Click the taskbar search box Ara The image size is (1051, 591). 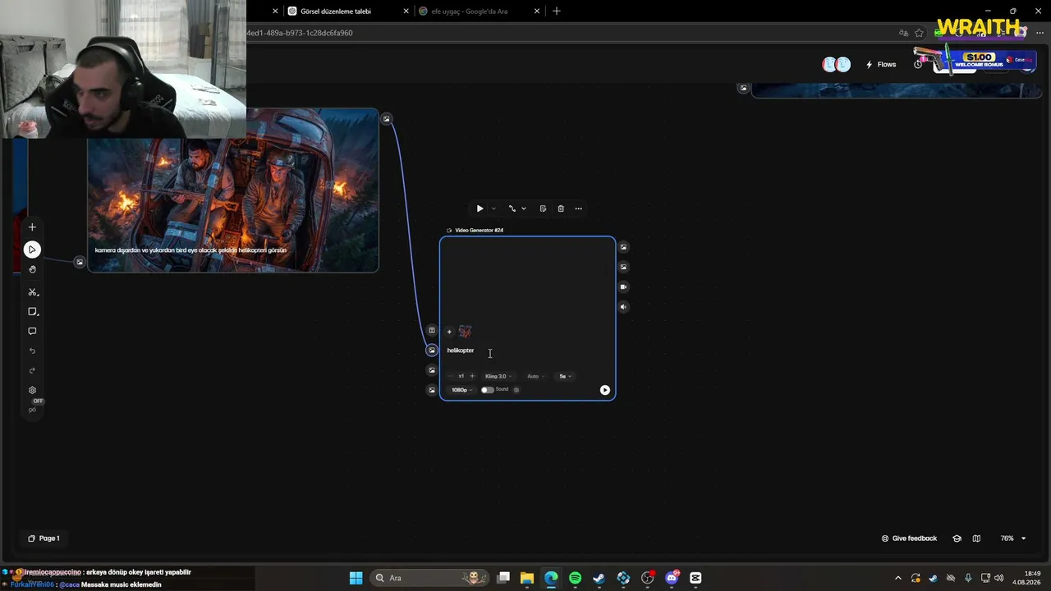[429, 578]
